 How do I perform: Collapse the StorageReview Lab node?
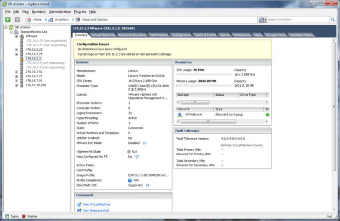(11, 32)
